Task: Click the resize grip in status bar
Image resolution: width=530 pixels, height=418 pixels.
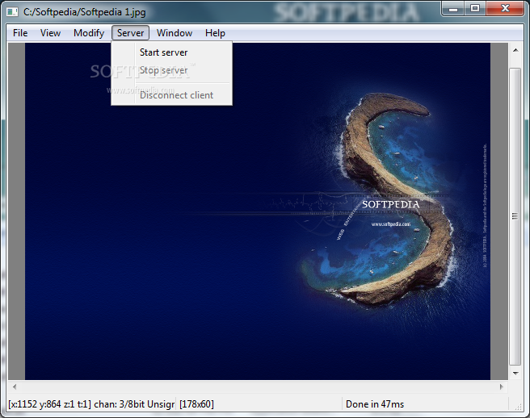Action: (518, 406)
